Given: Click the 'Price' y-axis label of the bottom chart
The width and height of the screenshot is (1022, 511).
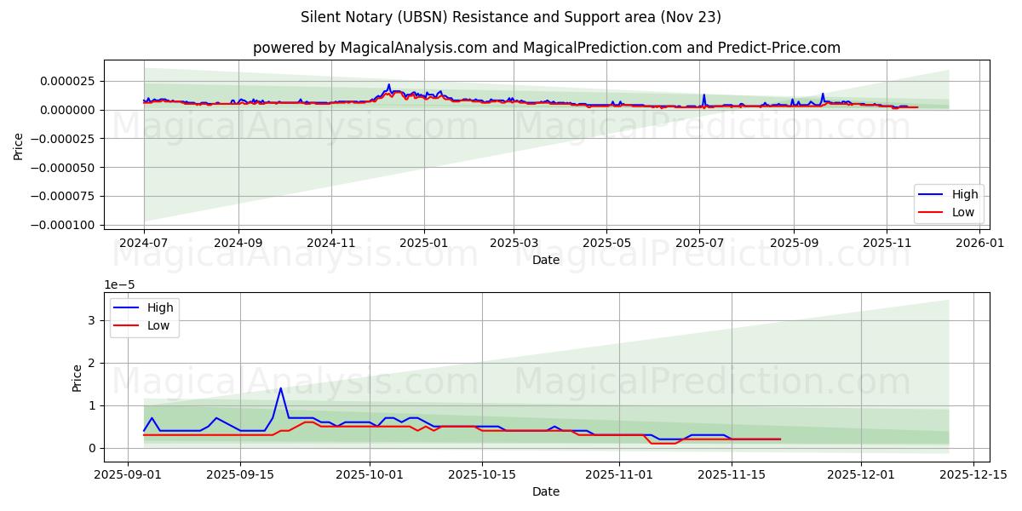Looking at the screenshot, I should (78, 377).
